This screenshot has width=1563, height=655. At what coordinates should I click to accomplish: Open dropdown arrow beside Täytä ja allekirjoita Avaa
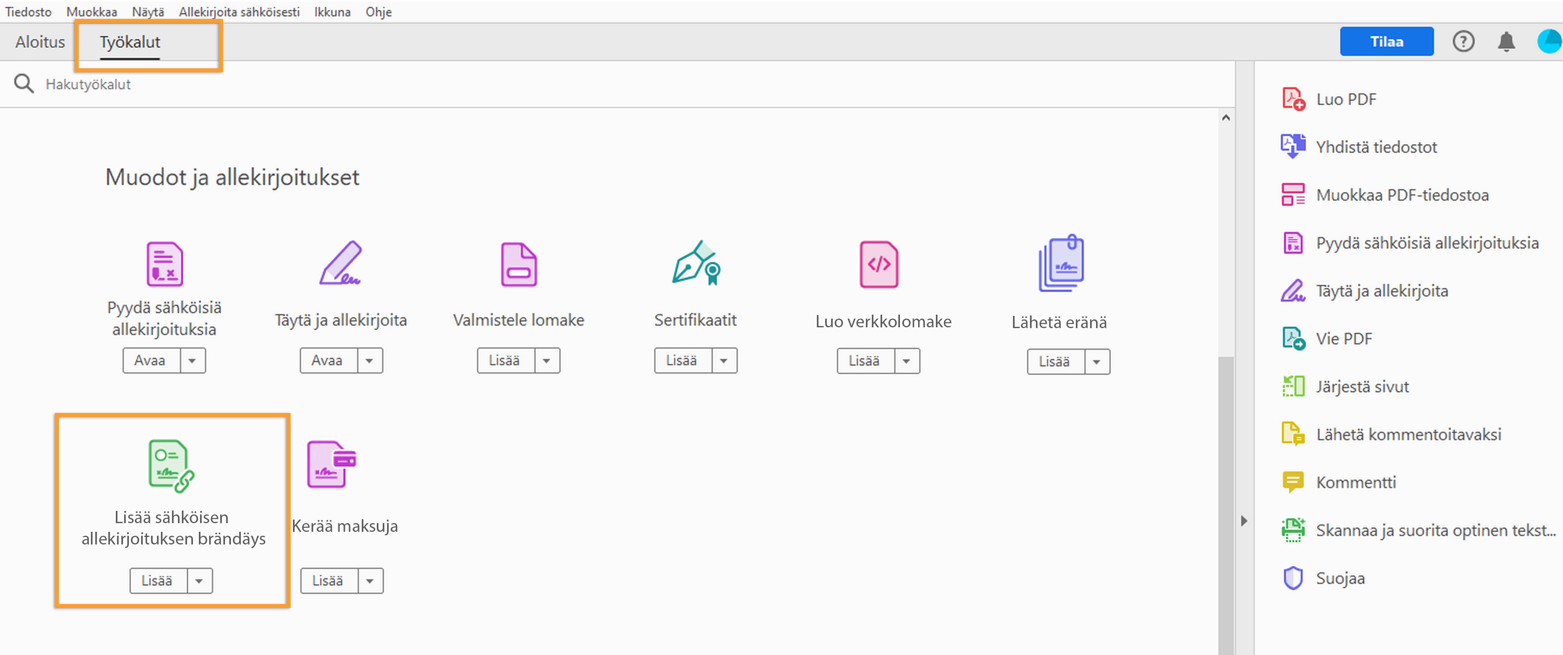[370, 361]
